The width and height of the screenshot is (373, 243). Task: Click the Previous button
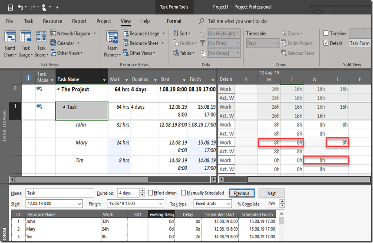point(241,193)
